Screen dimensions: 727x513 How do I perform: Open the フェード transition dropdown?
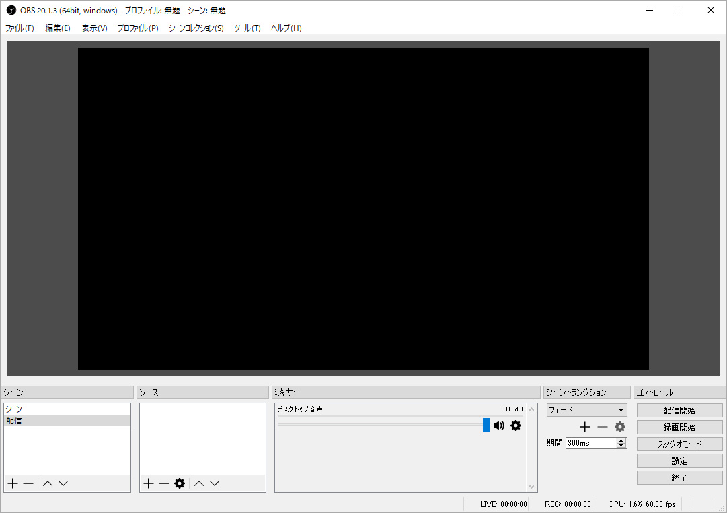coord(586,410)
